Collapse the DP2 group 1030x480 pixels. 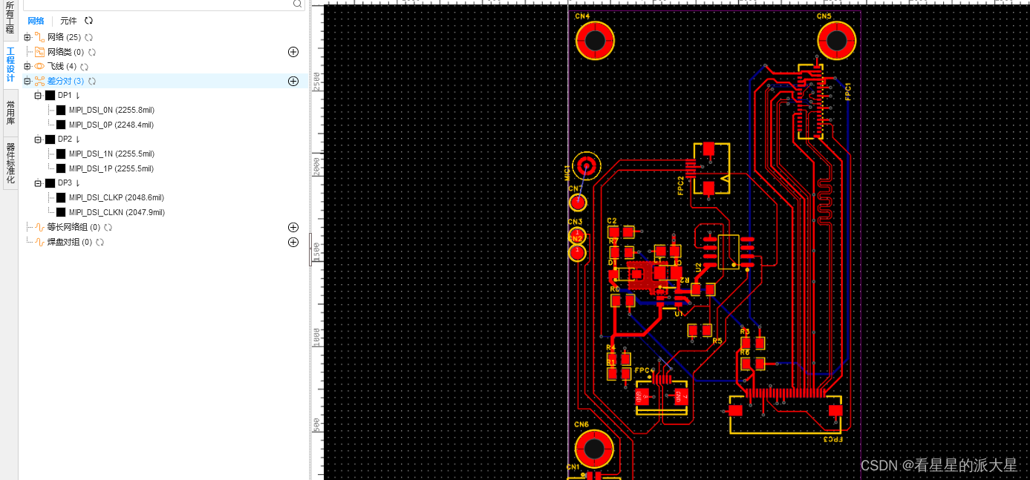[x=38, y=139]
